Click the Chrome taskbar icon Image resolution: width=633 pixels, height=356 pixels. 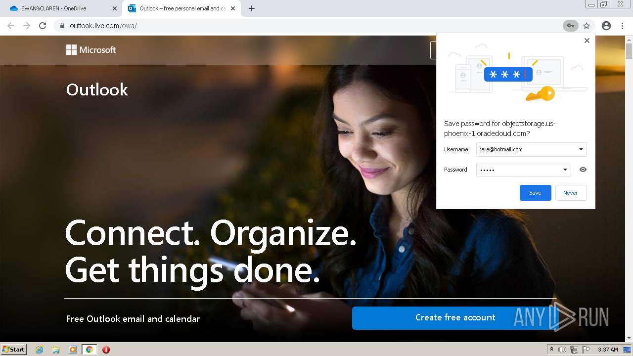(x=90, y=350)
